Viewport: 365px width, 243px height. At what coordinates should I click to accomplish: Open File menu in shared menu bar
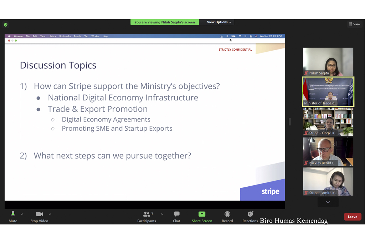click(x=28, y=36)
